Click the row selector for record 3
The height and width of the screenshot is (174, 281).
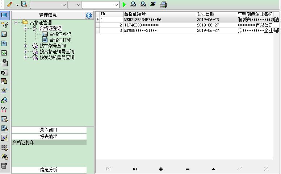point(98,30)
